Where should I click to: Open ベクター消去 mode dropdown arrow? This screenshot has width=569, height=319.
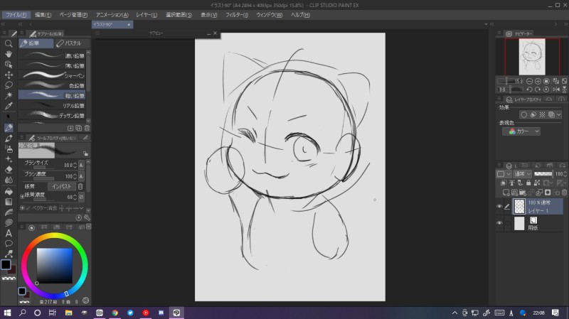click(81, 208)
